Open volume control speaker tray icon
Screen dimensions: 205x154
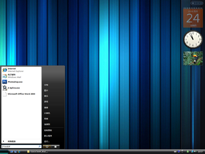point(195,151)
